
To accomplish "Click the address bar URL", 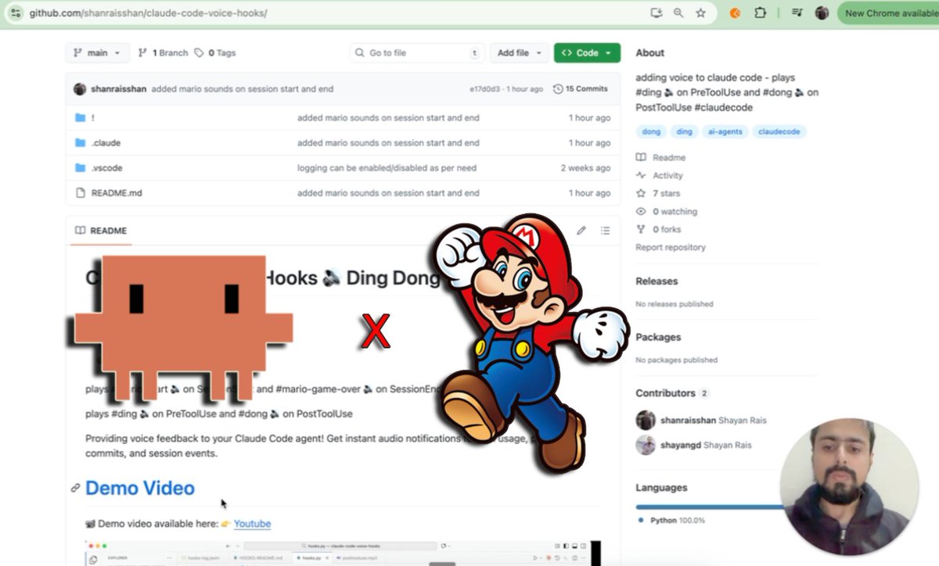I will (148, 13).
